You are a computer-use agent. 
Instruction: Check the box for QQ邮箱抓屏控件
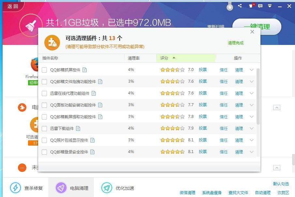[44, 70]
